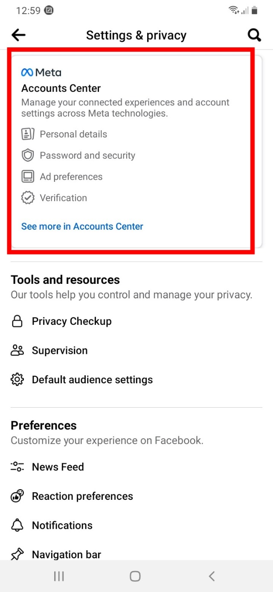273x592 pixels.
Task: Open Privacy Checkup label
Action: click(72, 321)
